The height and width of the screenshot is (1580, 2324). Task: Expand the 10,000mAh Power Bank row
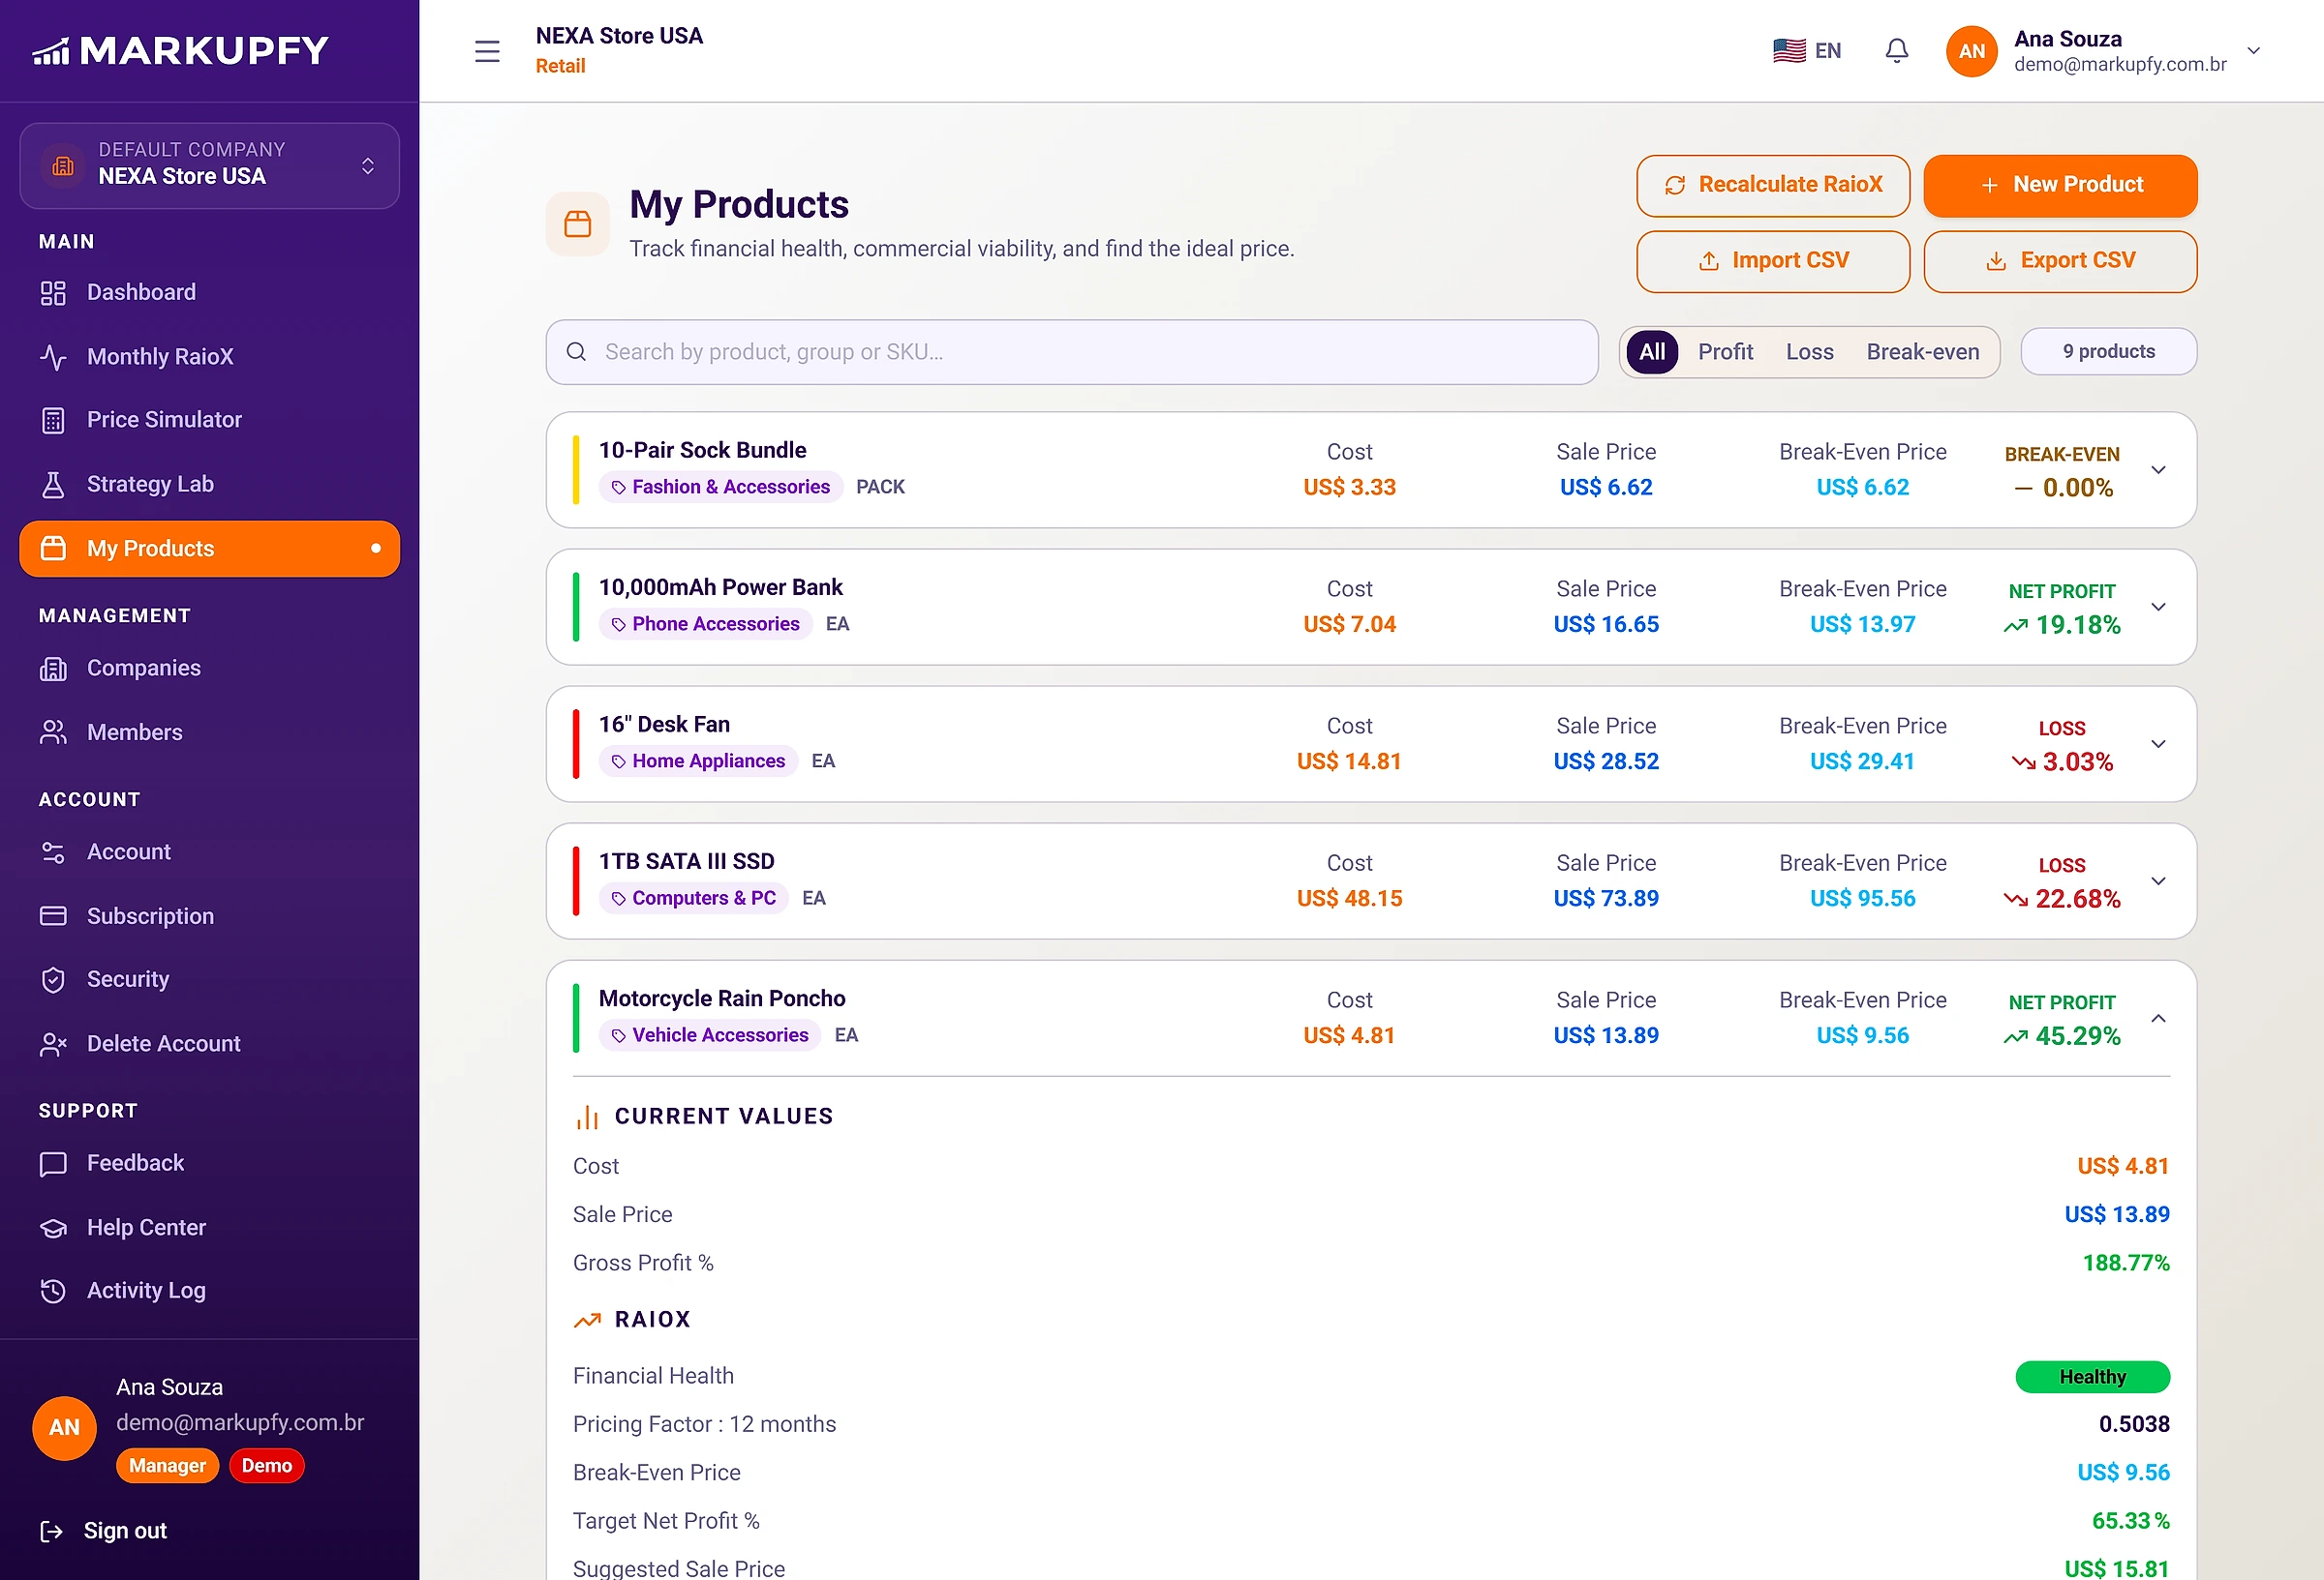pos(2158,608)
